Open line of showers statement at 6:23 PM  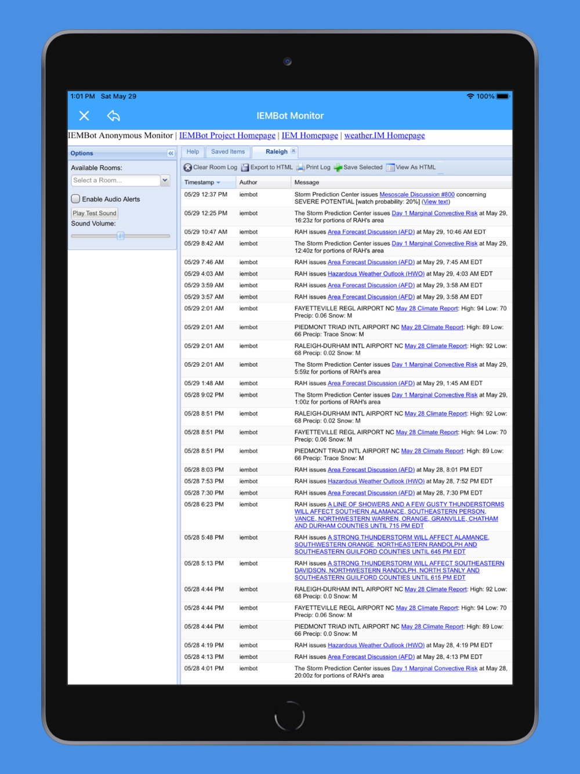pyautogui.click(x=399, y=515)
